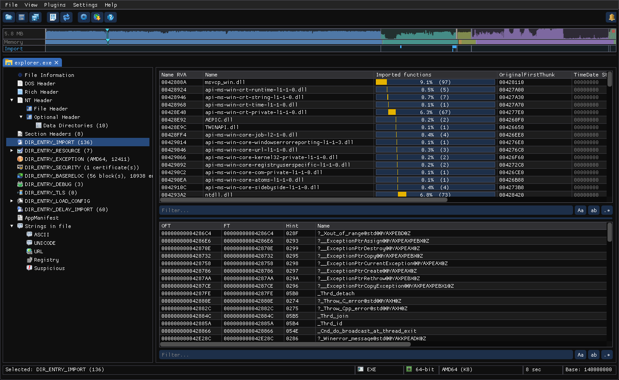Viewport: 619px width, 380px height.
Task: Collapse the NT Header tree node
Action: click(x=12, y=100)
